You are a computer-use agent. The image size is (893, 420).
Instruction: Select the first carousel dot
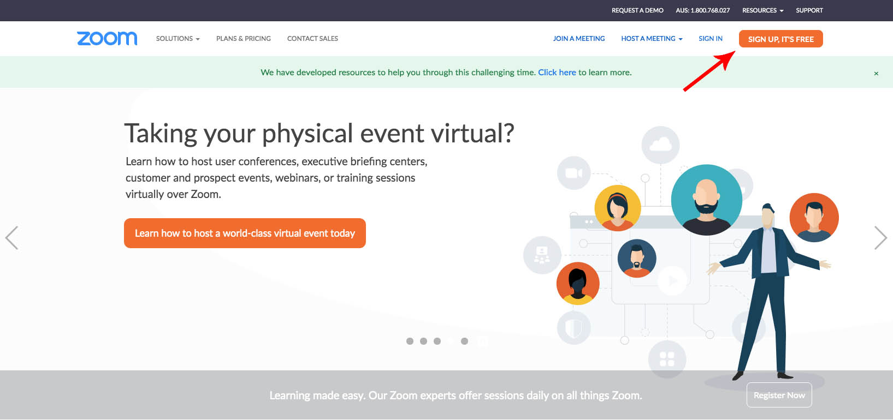pos(410,341)
